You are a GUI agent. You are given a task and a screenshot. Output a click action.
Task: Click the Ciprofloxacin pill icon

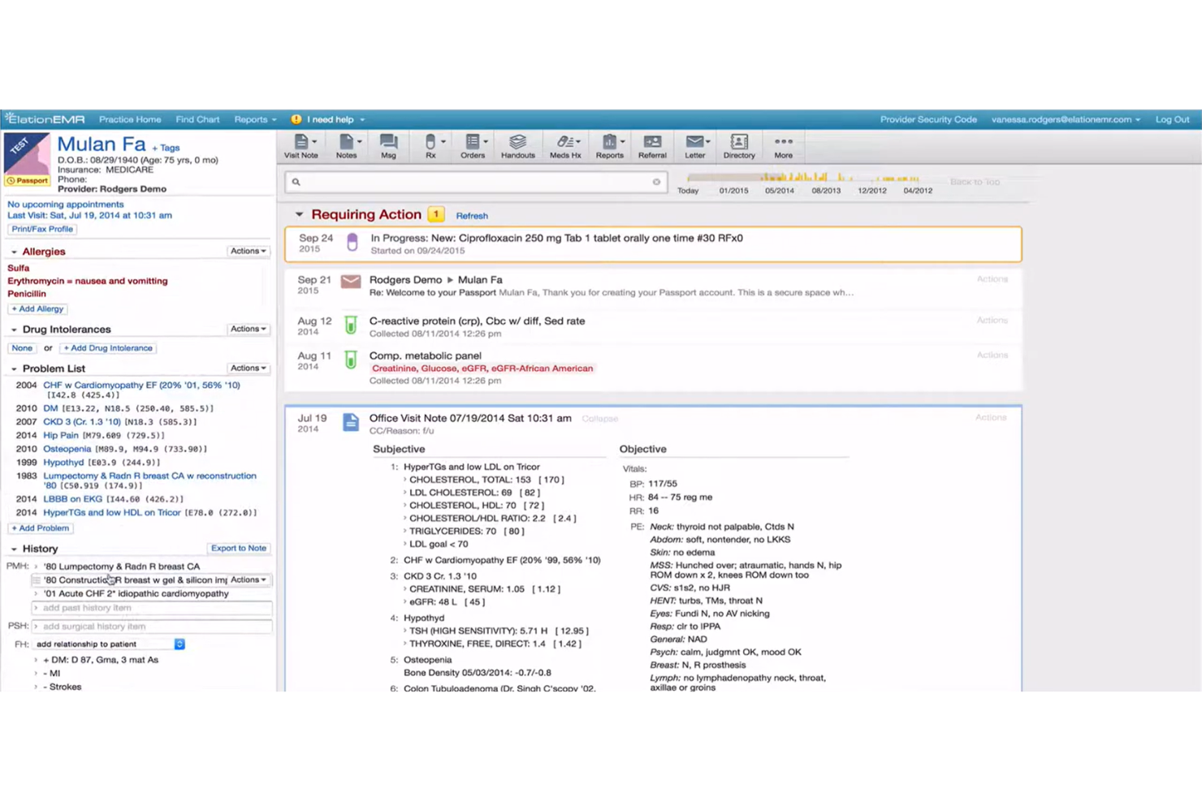(352, 242)
